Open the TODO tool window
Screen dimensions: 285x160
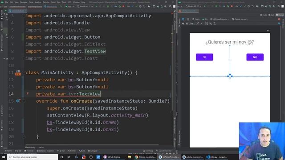pyautogui.click(x=8, y=151)
